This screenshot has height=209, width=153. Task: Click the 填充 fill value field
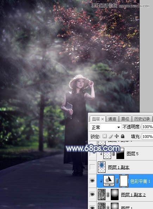point(147,137)
